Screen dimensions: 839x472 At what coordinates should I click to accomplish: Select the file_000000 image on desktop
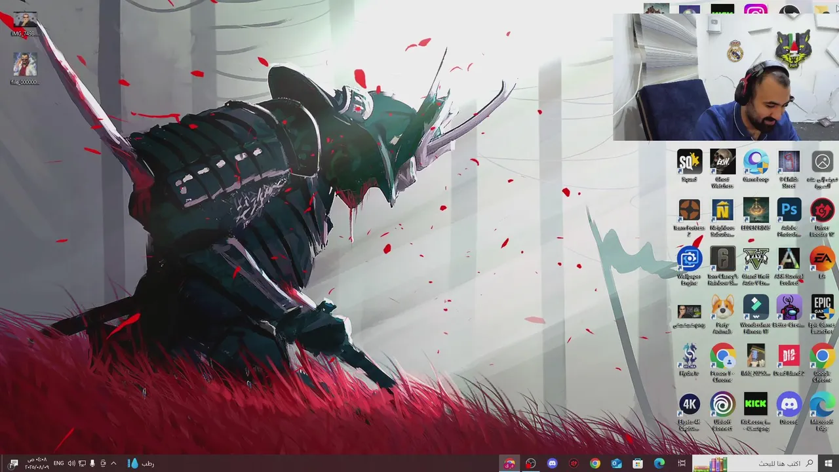pos(25,69)
